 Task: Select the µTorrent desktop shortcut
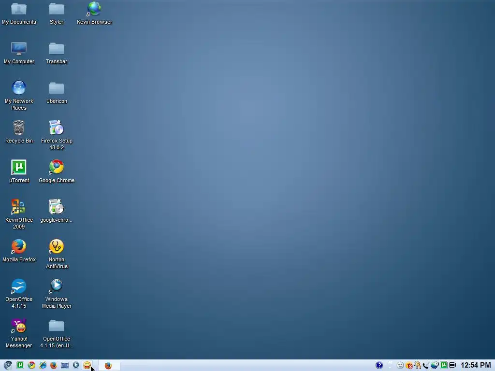point(19,171)
